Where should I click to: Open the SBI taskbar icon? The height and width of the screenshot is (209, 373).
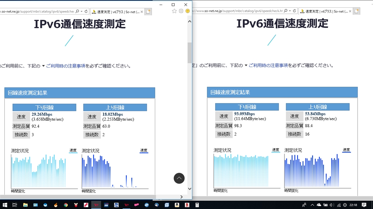[x=106, y=205]
